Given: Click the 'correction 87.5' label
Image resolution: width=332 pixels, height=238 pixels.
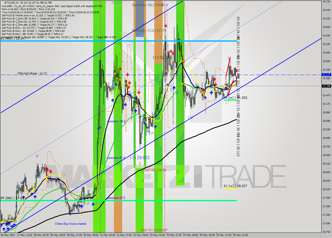Looking at the screenshot, I should (116, 198).
